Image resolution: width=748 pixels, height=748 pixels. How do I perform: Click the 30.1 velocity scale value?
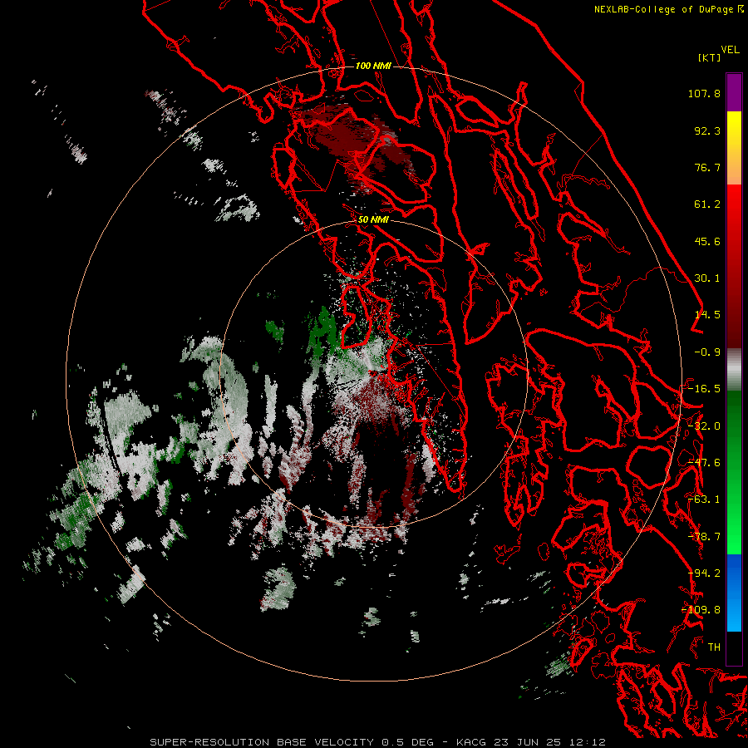point(707,278)
